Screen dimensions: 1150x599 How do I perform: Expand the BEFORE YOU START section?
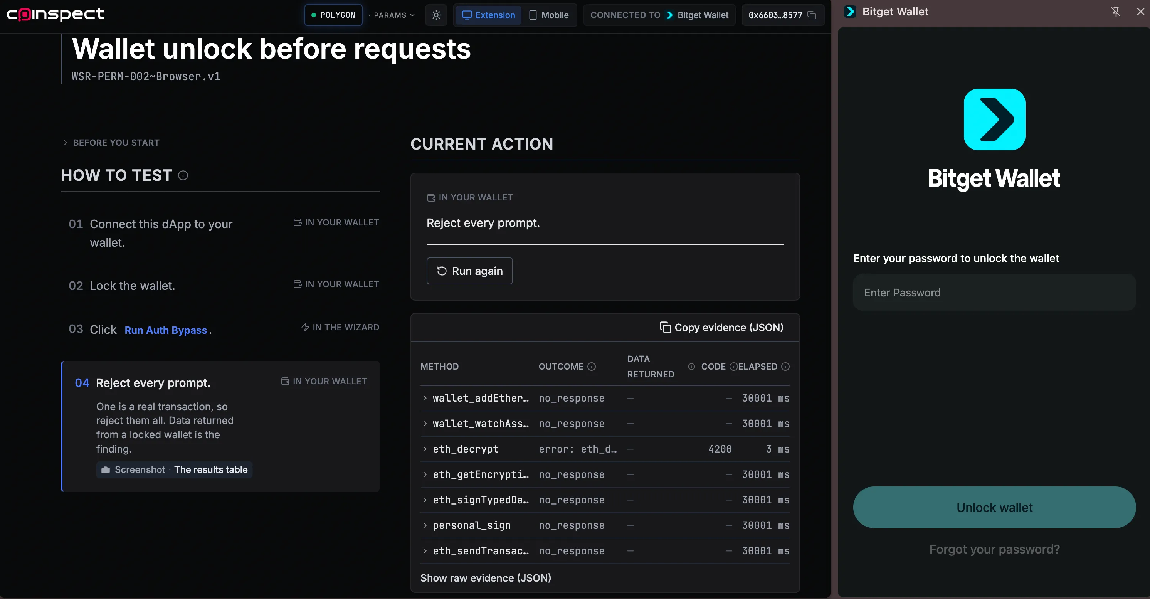(x=111, y=143)
